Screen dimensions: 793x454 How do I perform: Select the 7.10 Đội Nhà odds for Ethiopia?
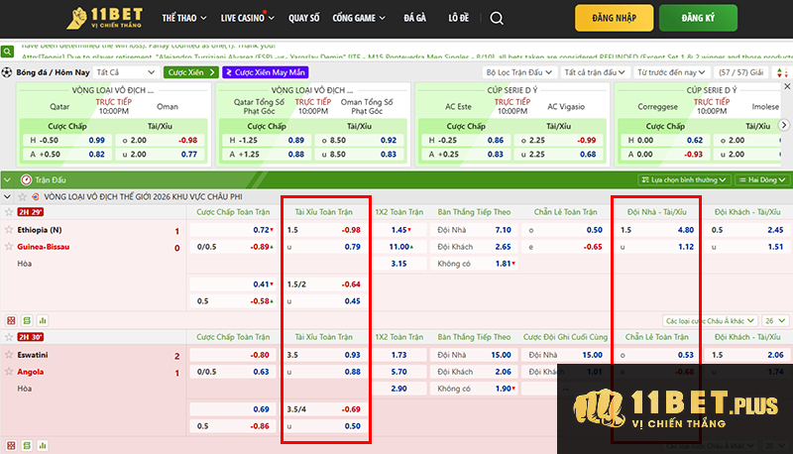[502, 229]
